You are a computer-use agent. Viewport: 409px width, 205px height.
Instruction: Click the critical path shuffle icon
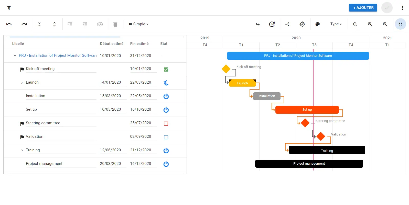point(287,24)
